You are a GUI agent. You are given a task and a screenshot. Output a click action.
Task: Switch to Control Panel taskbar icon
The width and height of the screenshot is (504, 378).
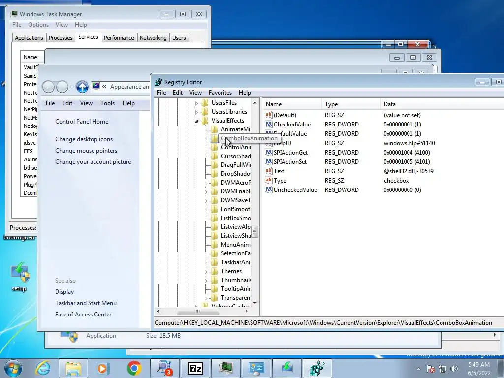coord(256,368)
